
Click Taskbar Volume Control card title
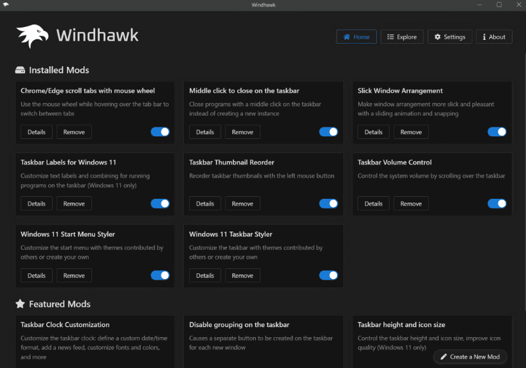[x=395, y=162]
